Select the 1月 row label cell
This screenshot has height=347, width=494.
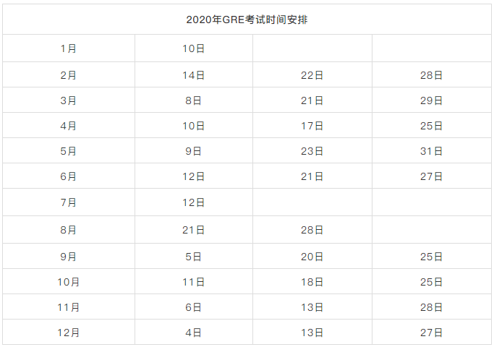tap(69, 48)
